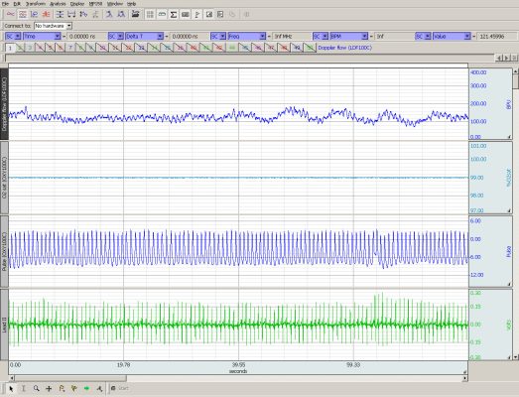Click the green arrow tool
519x397 pixels.
click(86, 389)
